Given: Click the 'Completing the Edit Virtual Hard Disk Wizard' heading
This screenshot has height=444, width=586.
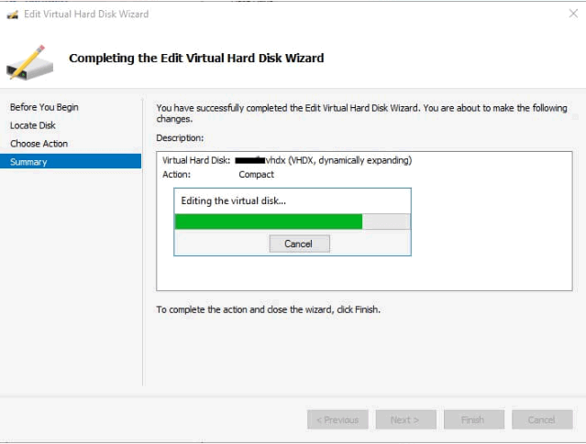Looking at the screenshot, I should pos(196,58).
